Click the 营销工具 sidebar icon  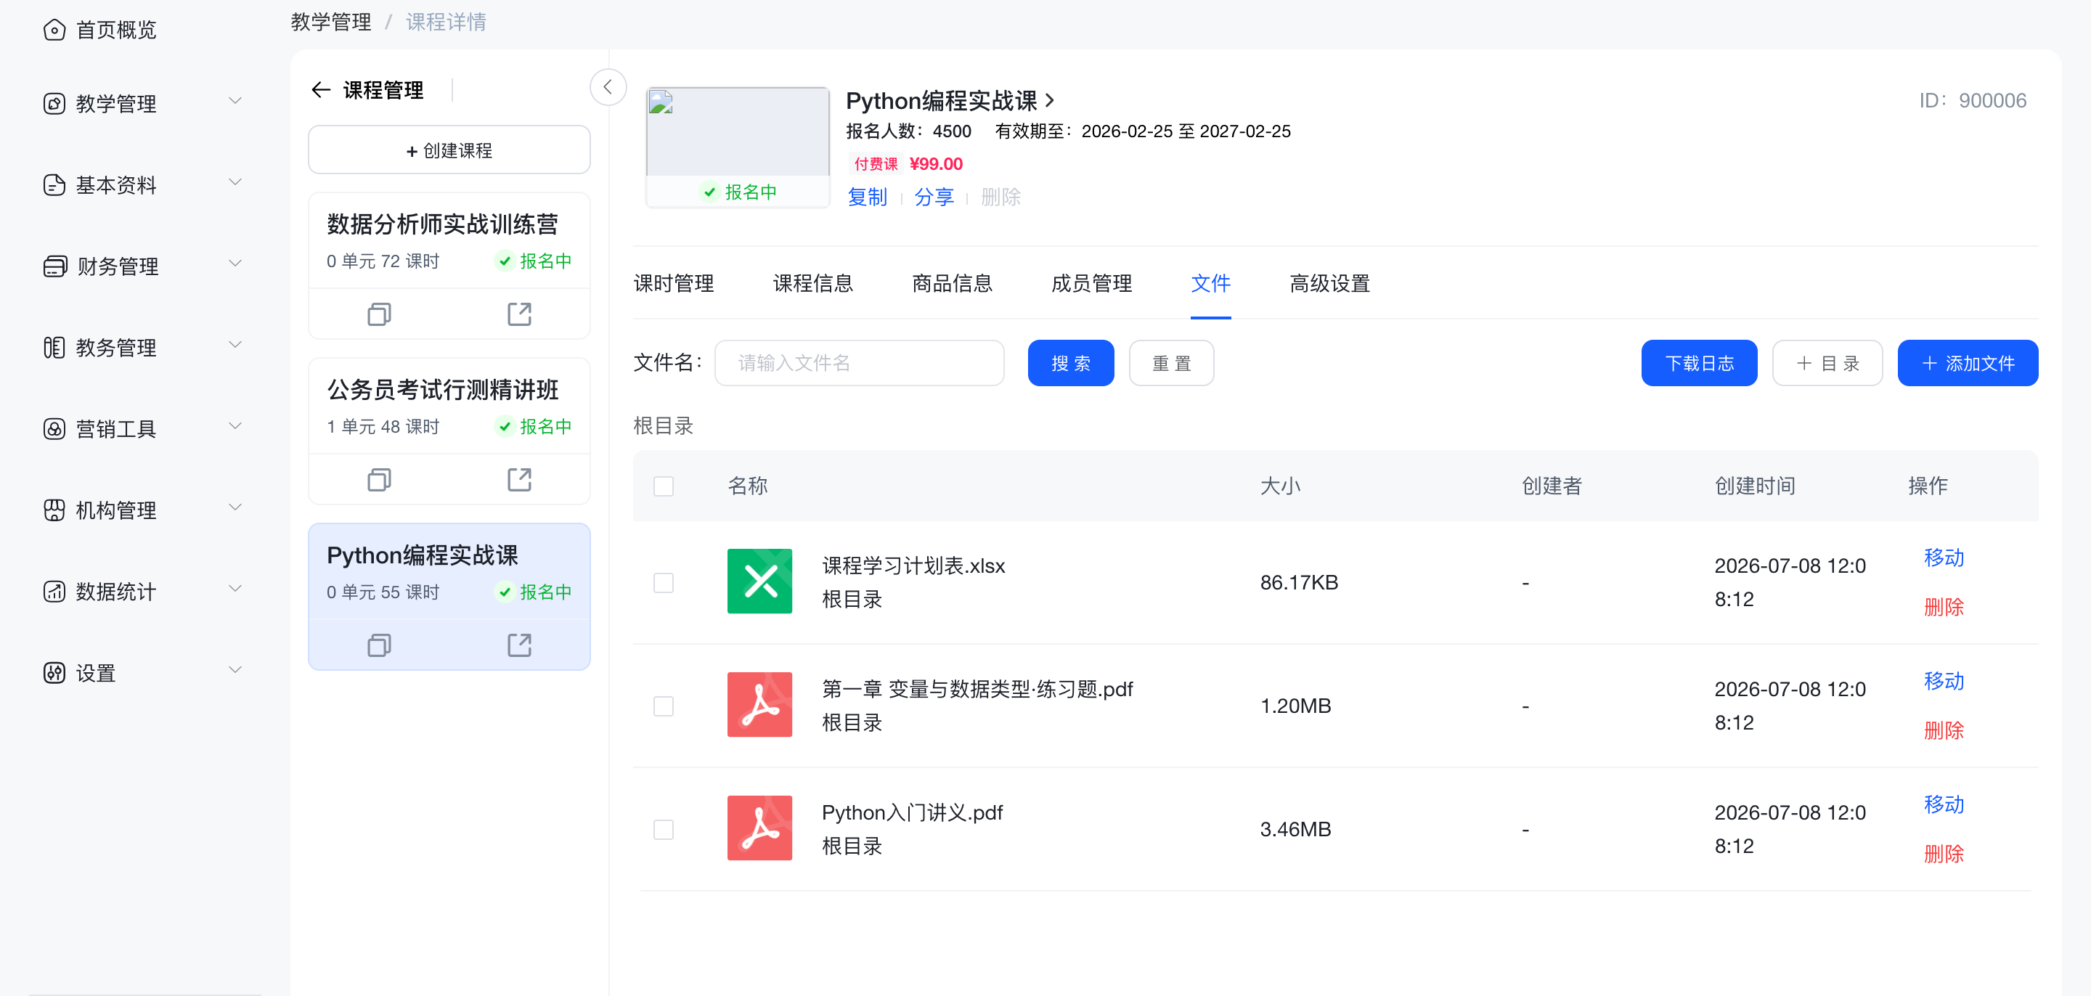(x=54, y=428)
